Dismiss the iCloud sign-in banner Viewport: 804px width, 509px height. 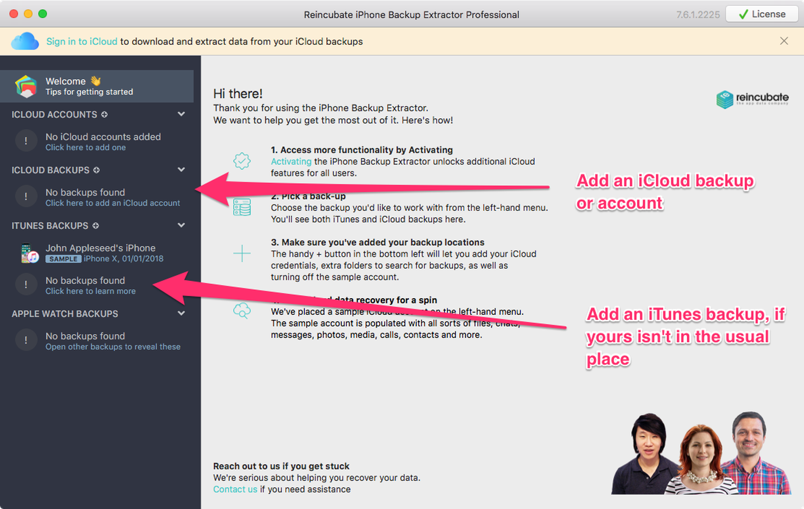tap(784, 41)
